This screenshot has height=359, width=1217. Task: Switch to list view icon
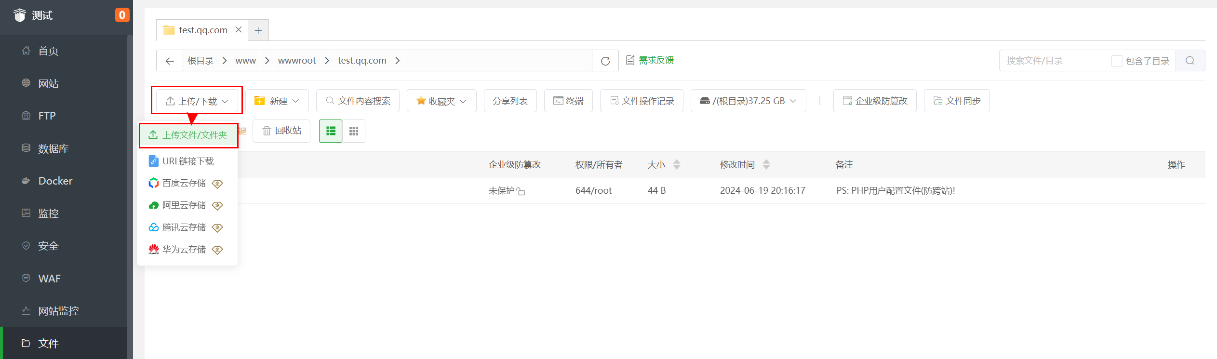point(331,131)
